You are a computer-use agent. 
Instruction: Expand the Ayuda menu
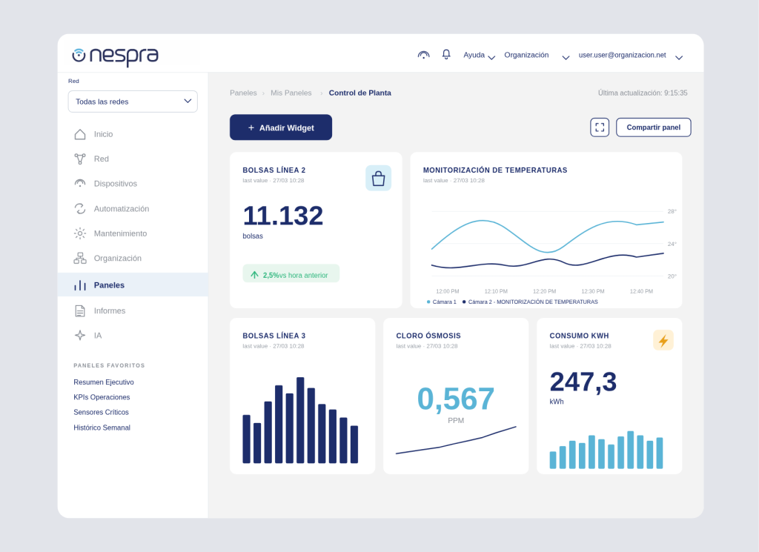(479, 56)
